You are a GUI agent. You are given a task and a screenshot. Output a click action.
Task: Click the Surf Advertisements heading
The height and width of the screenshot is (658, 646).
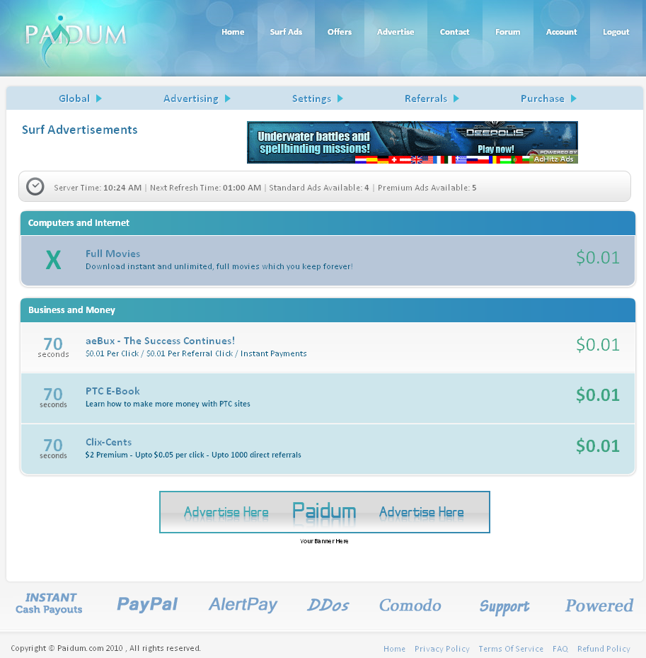click(x=80, y=130)
